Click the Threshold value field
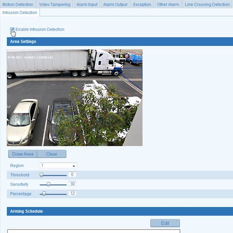Image resolution: width=233 pixels, height=233 pixels. point(72,175)
